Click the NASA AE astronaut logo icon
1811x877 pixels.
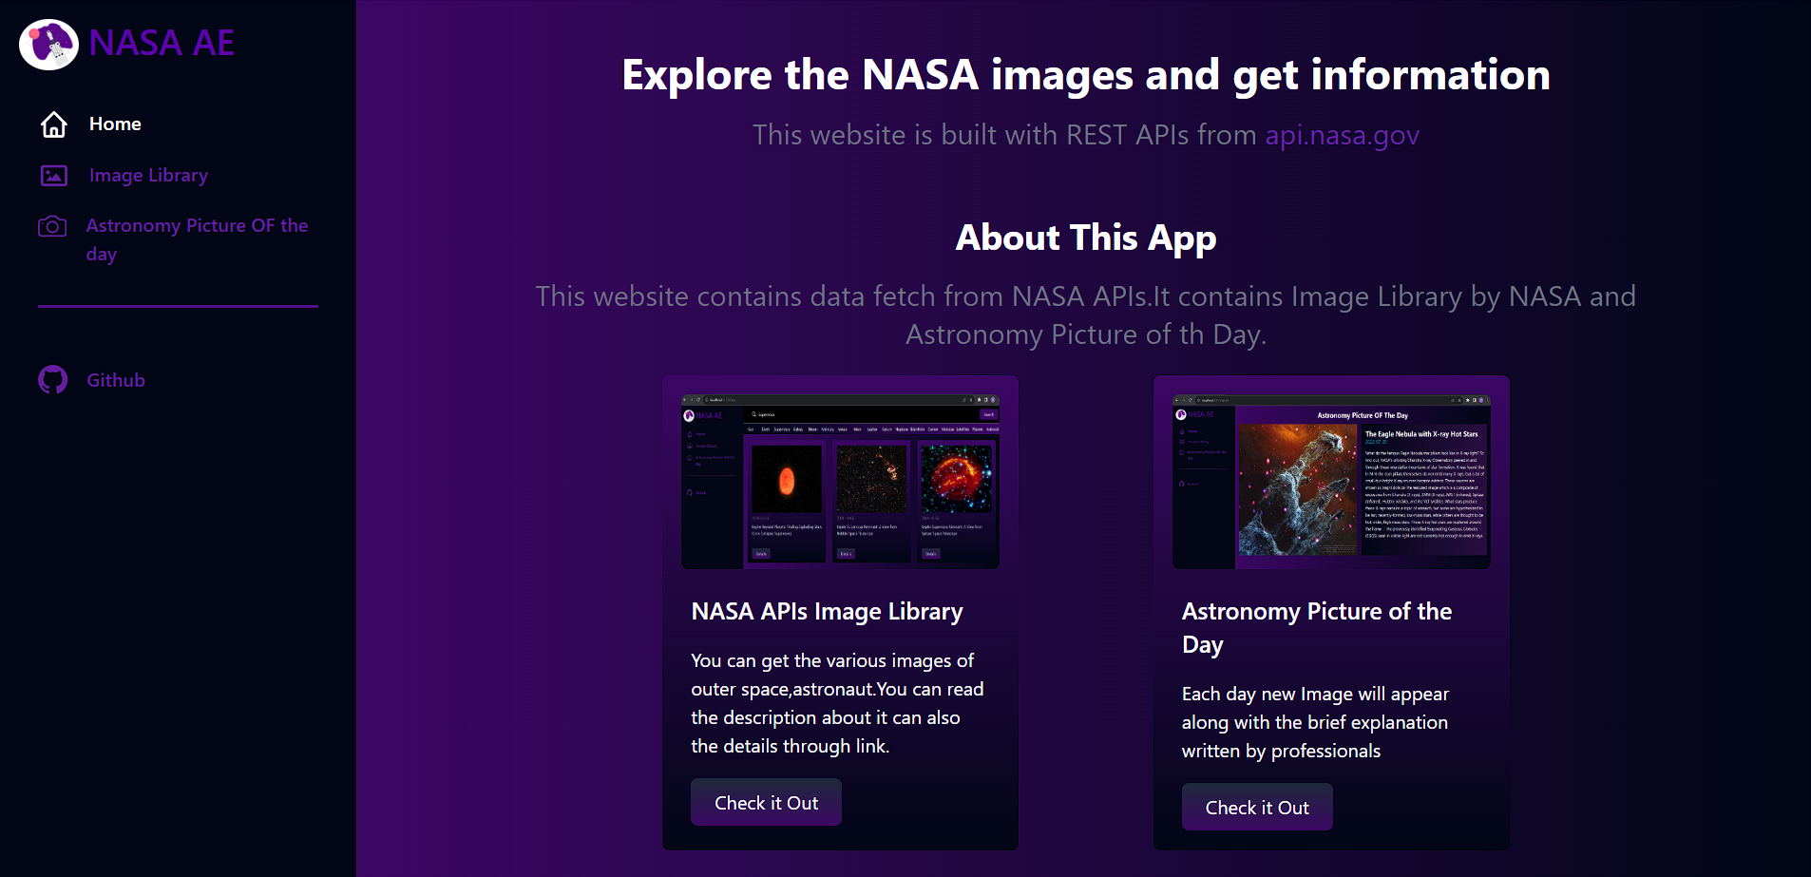[x=48, y=44]
